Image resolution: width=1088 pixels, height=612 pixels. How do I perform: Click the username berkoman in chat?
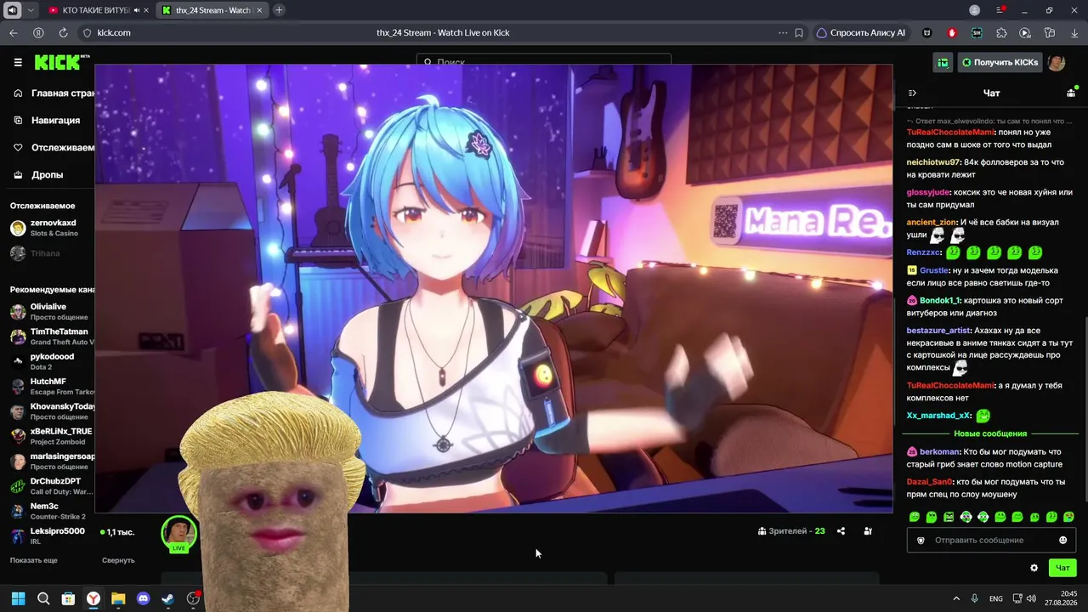[940, 452]
